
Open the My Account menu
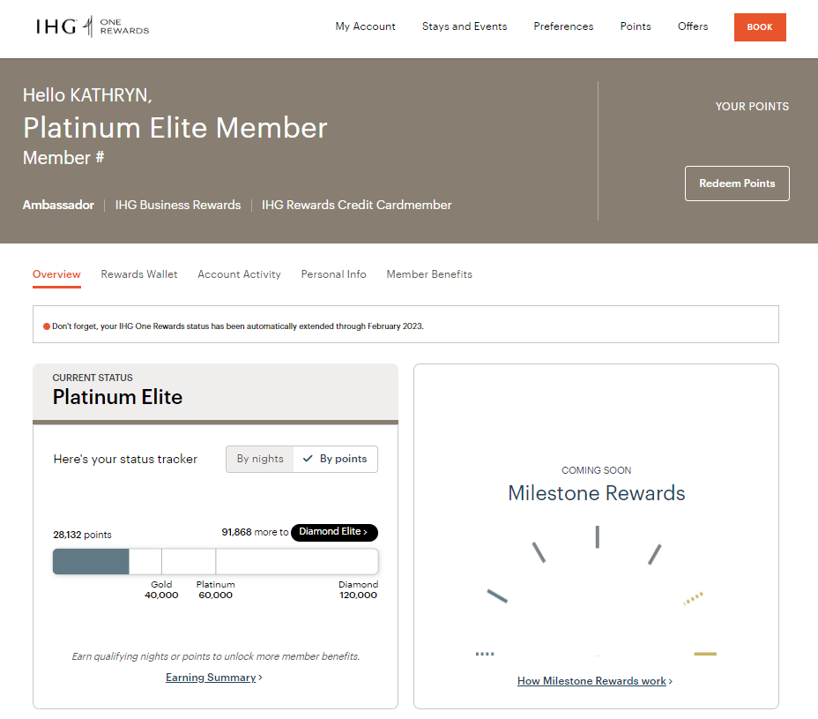coord(365,26)
